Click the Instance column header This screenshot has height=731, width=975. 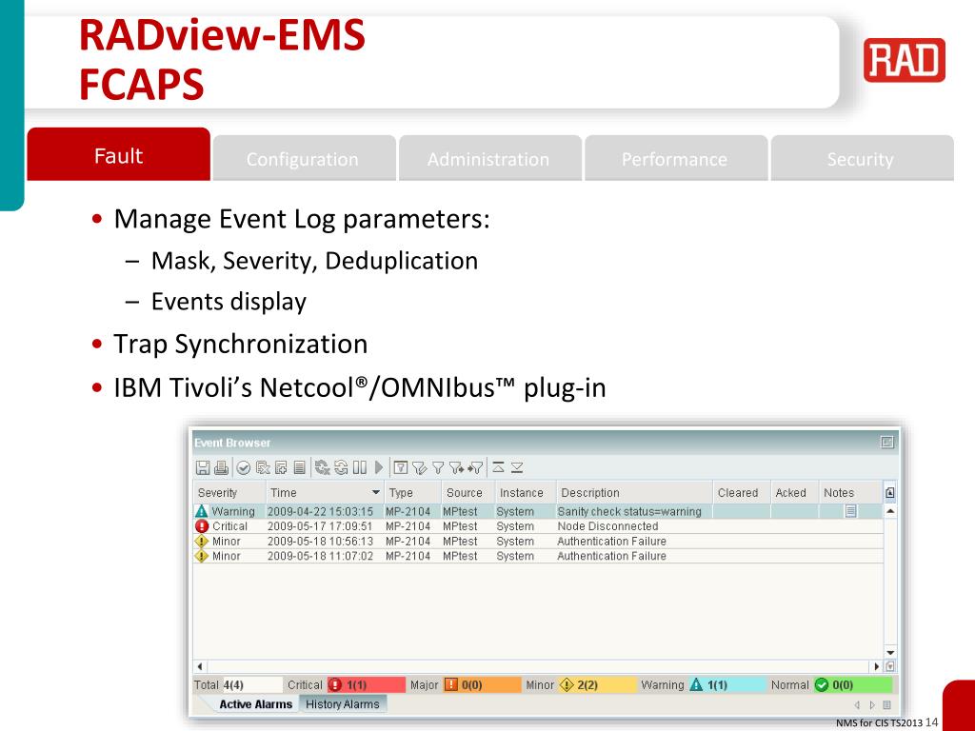[x=525, y=492]
